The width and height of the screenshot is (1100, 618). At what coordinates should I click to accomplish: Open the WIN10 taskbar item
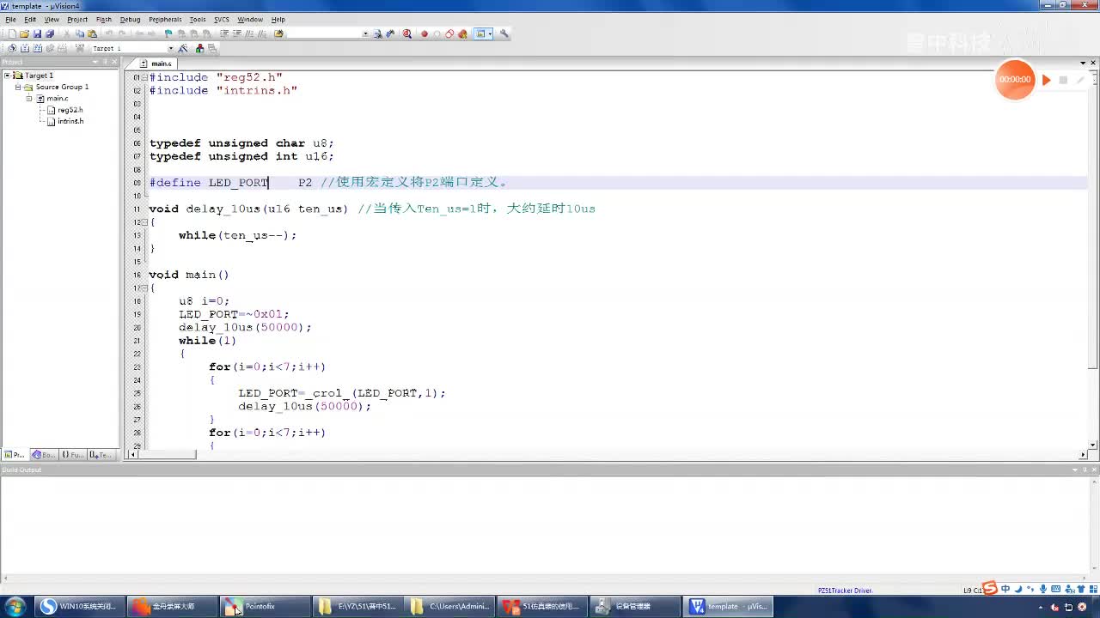[x=79, y=606]
